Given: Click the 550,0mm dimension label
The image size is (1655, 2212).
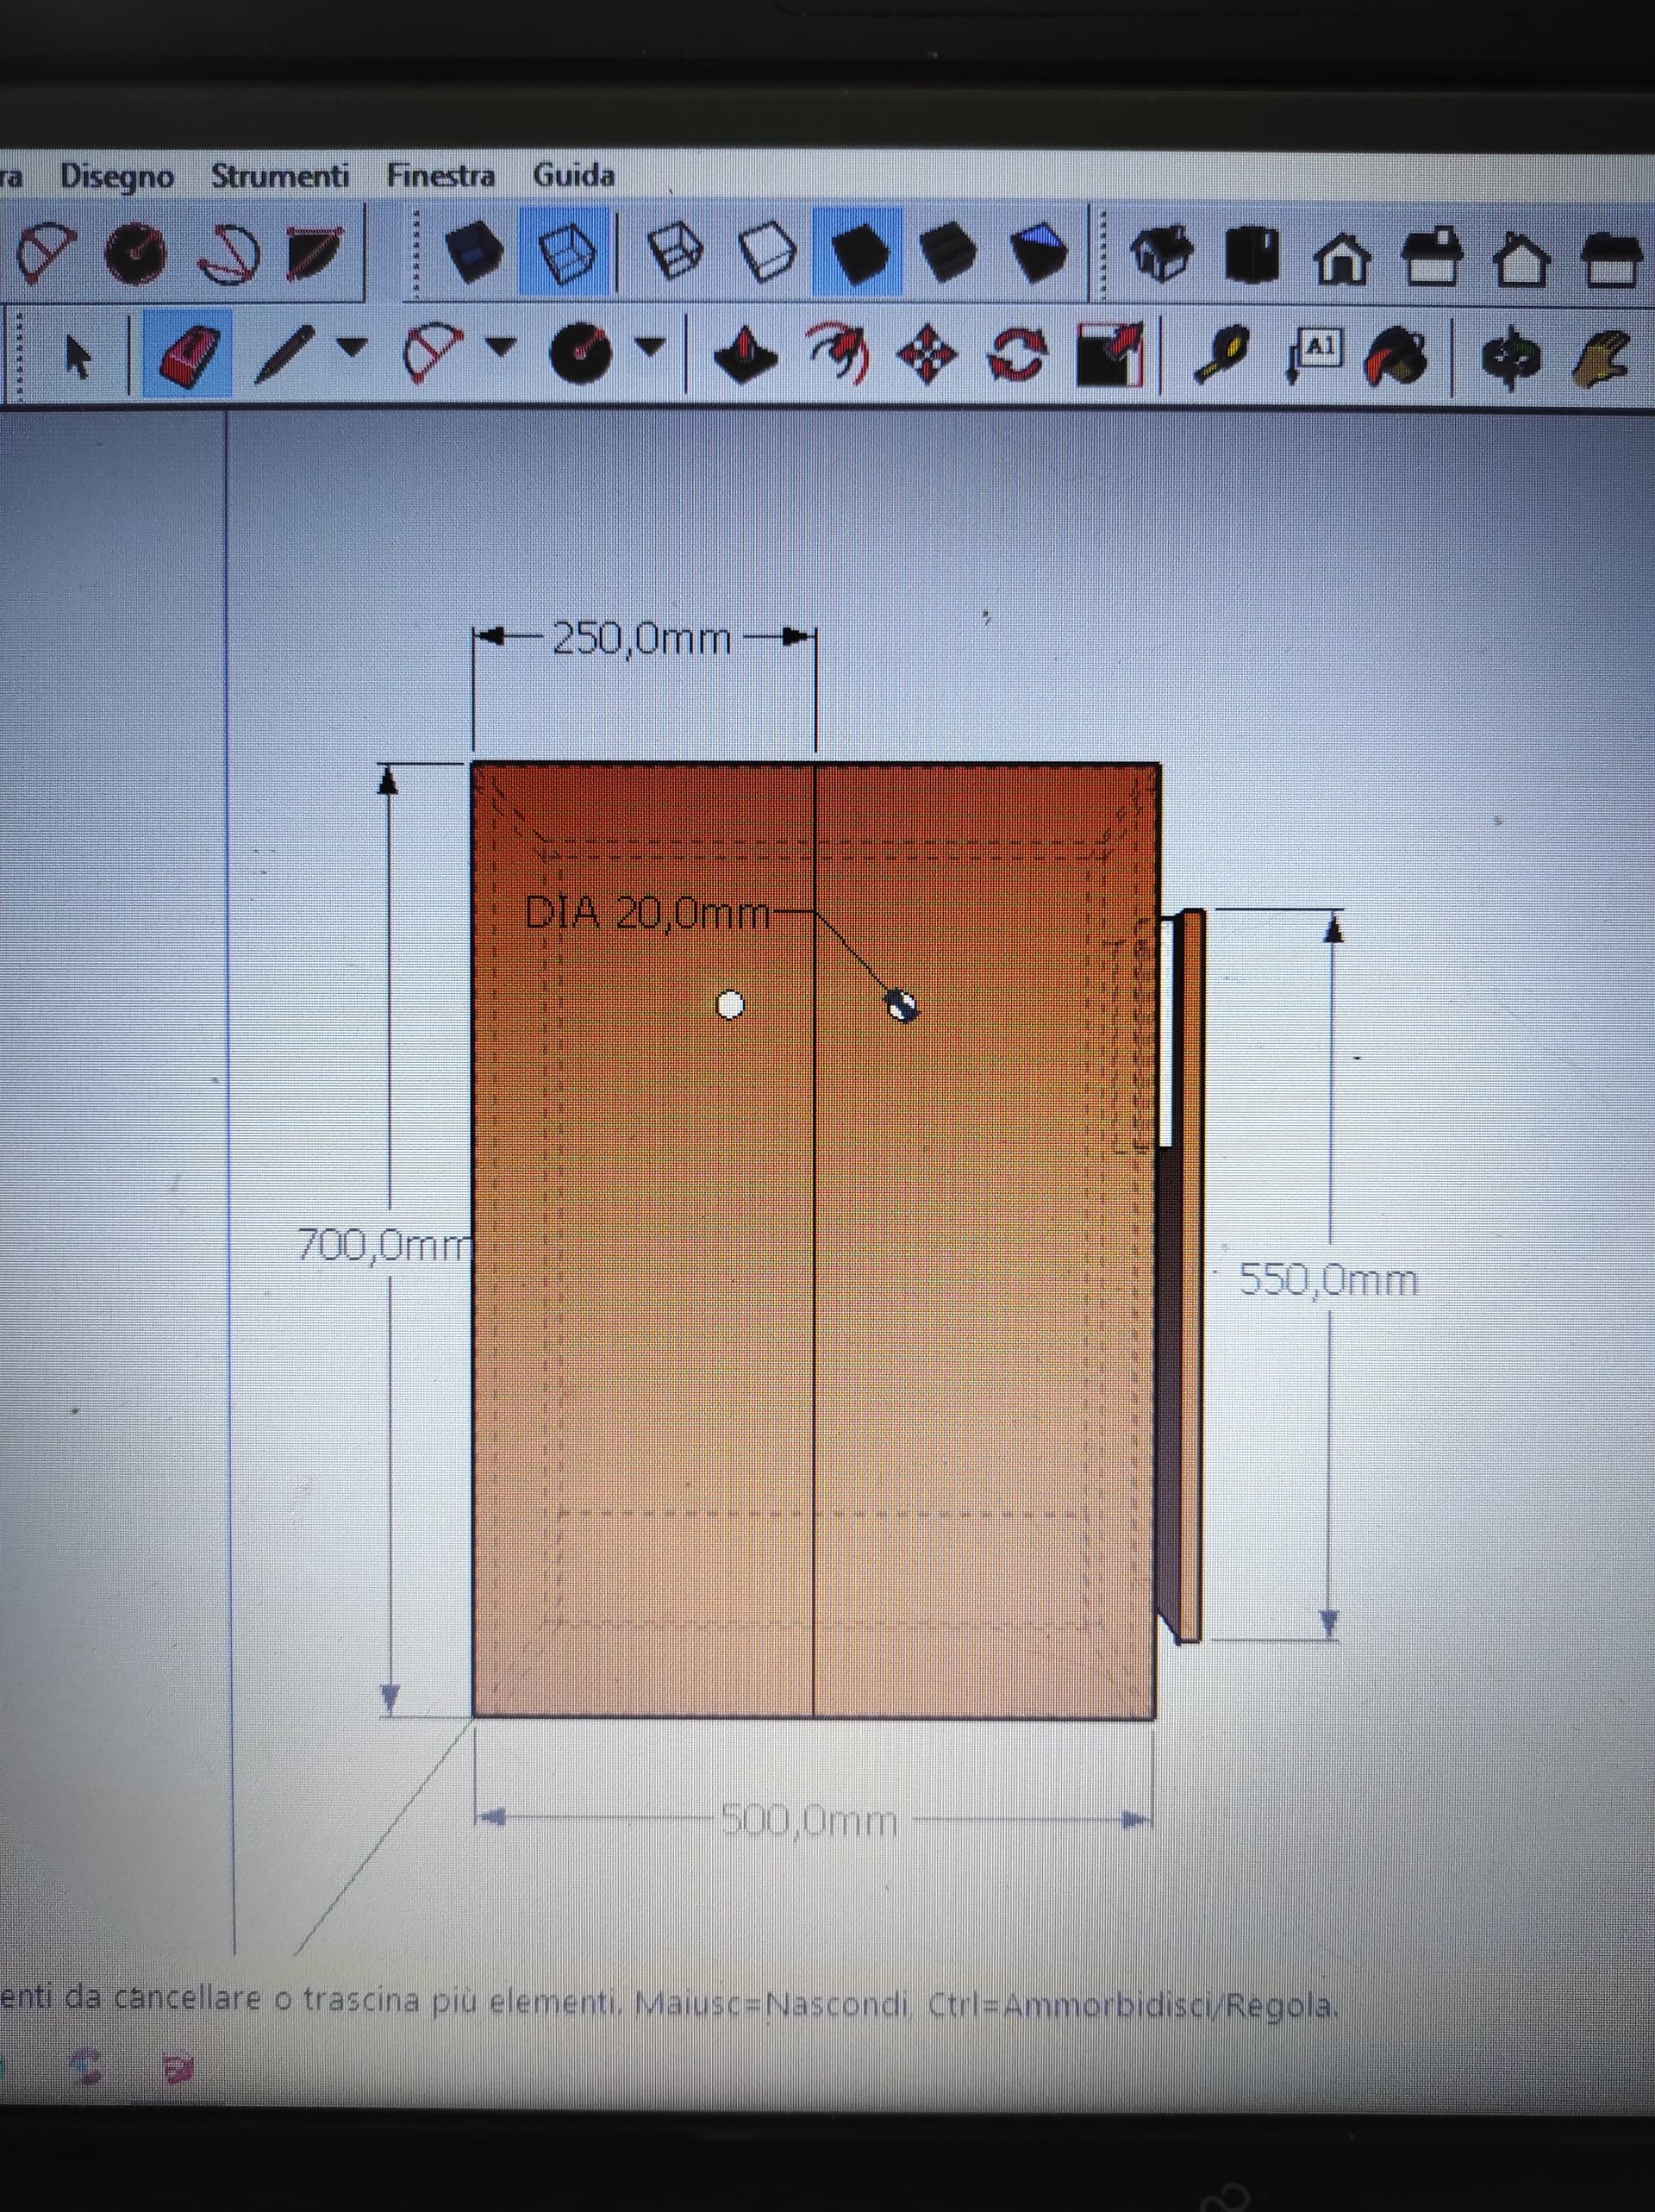Looking at the screenshot, I should coord(1328,1280).
